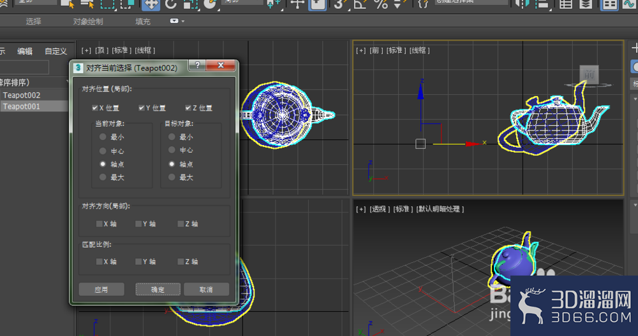
Task: Activate the Select by Name tool
Action: coord(87,4)
